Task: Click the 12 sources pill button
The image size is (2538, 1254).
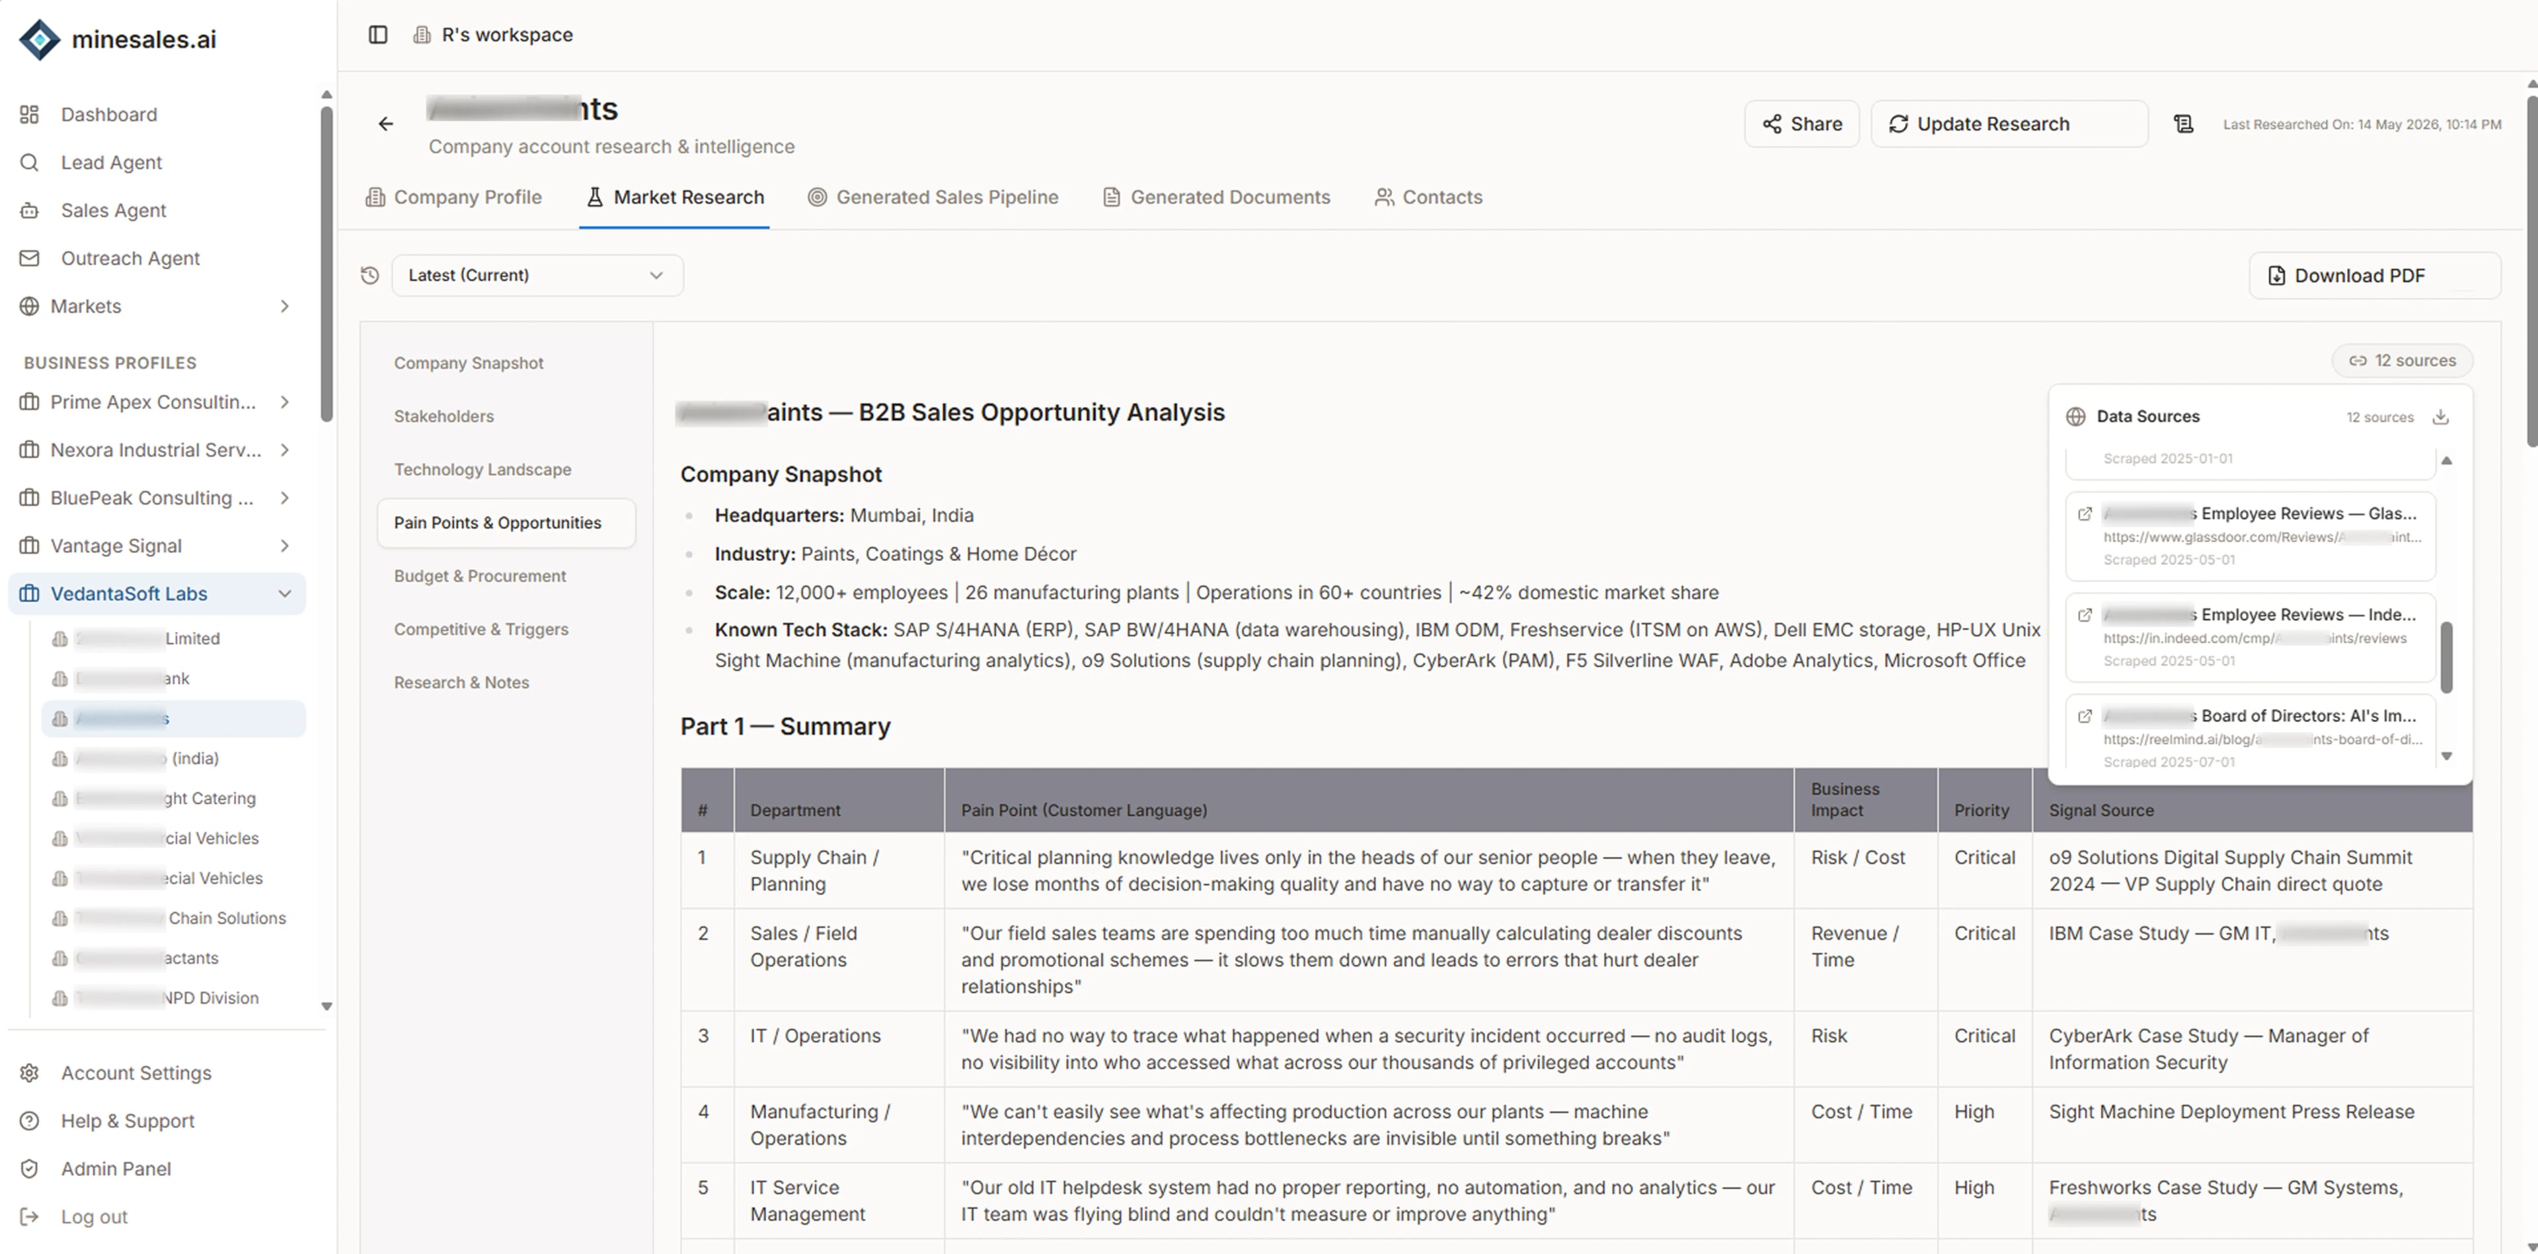Action: [2402, 361]
